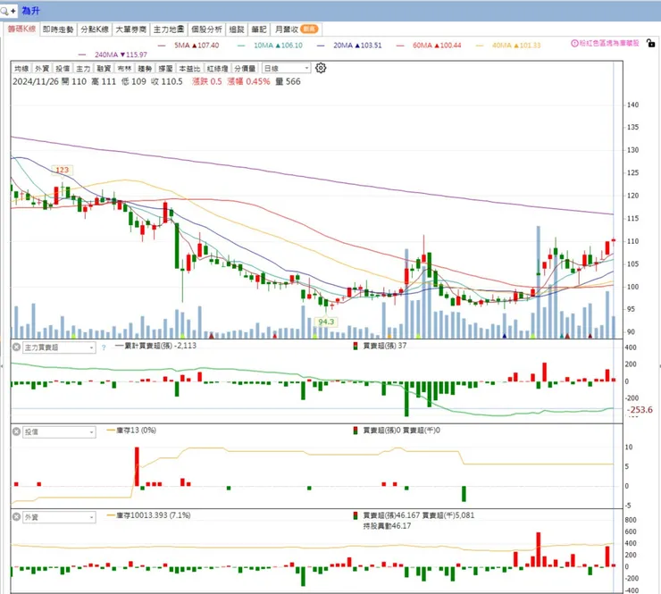This screenshot has width=661, height=594.
Task: Click the plus icon beside the search magnifier
Action: (13, 11)
